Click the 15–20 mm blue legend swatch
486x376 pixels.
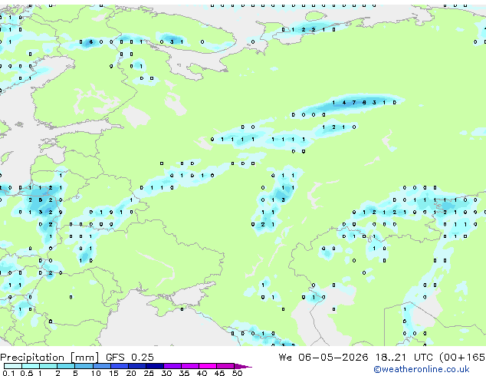pos(119,366)
